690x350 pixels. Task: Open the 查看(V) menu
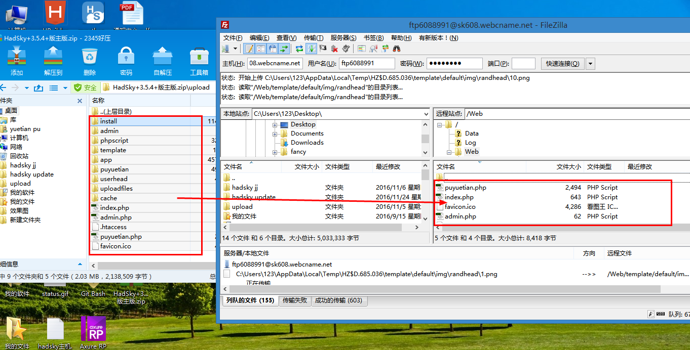(287, 37)
